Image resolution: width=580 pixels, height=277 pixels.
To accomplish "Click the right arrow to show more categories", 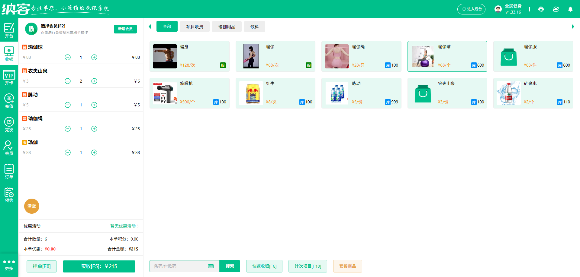I will [573, 27].
